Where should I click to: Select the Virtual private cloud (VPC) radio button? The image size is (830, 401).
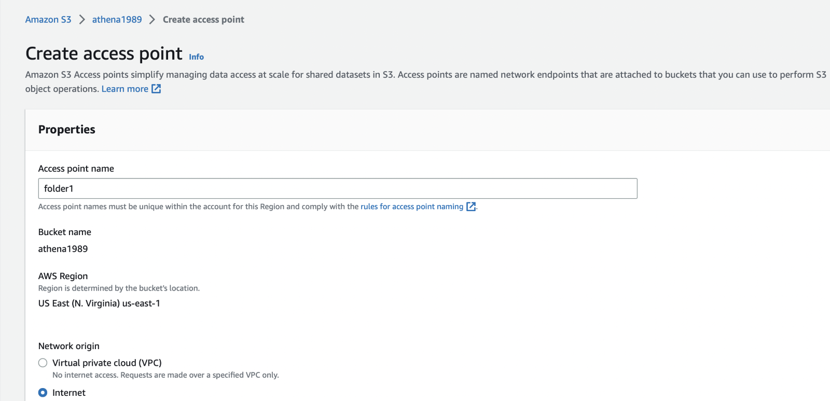43,363
